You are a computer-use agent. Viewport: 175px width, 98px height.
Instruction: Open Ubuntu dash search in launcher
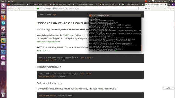(x=3, y=6)
